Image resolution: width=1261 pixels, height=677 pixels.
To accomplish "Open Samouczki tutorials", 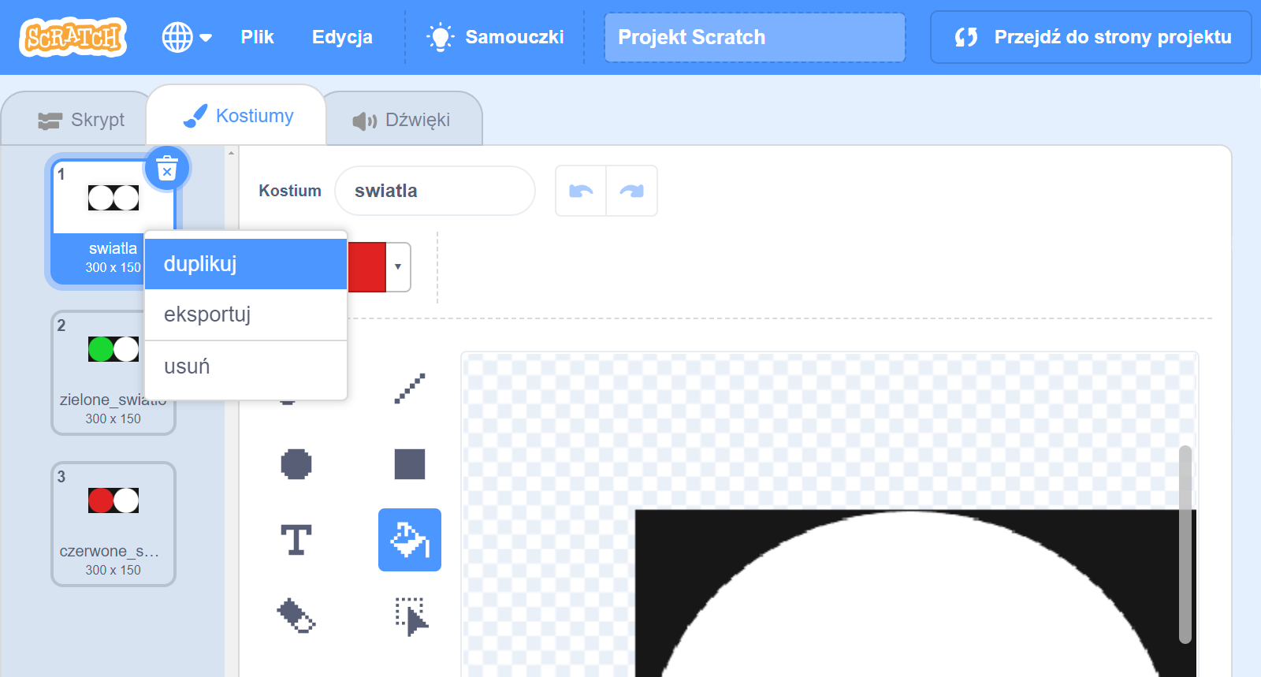I will (495, 37).
